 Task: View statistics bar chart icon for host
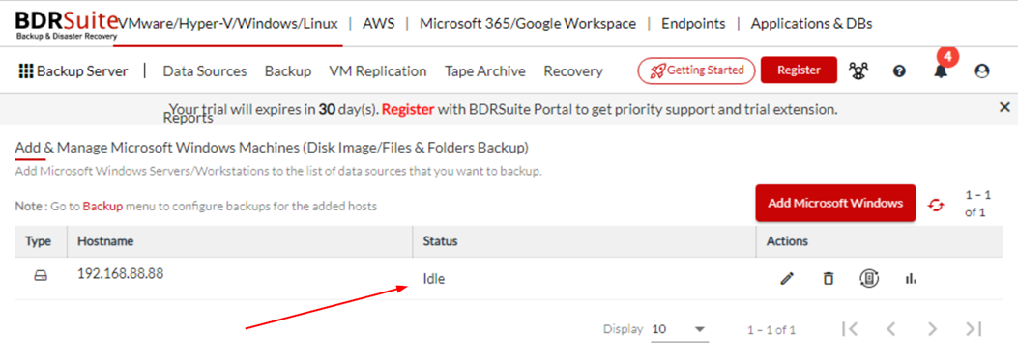911,279
